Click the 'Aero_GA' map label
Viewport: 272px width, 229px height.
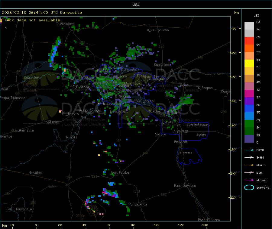[181, 141]
